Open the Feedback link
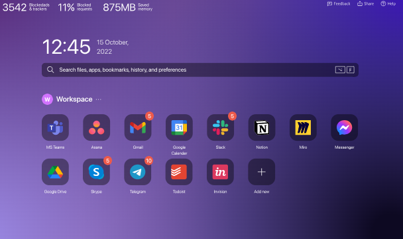Image resolution: width=403 pixels, height=239 pixels. 339,3
